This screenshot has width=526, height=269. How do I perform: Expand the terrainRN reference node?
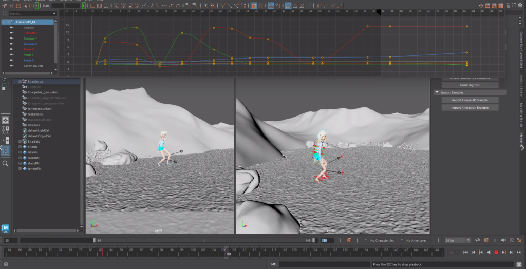tap(20, 169)
